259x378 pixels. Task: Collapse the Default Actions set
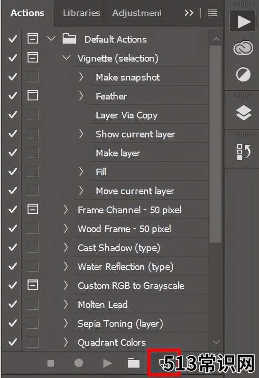51,38
